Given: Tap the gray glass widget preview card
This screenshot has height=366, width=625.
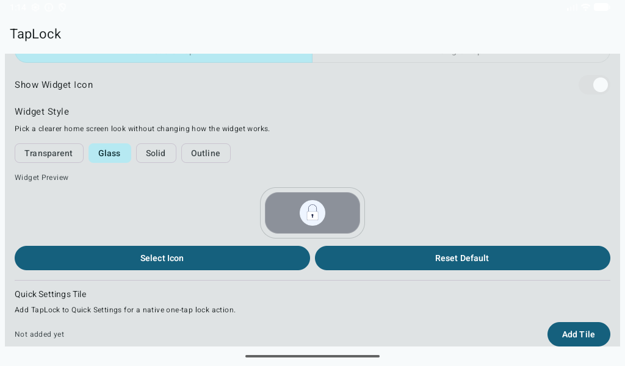Looking at the screenshot, I should [312, 213].
